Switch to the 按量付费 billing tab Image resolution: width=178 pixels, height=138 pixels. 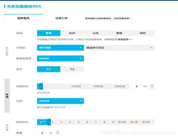tap(62, 18)
